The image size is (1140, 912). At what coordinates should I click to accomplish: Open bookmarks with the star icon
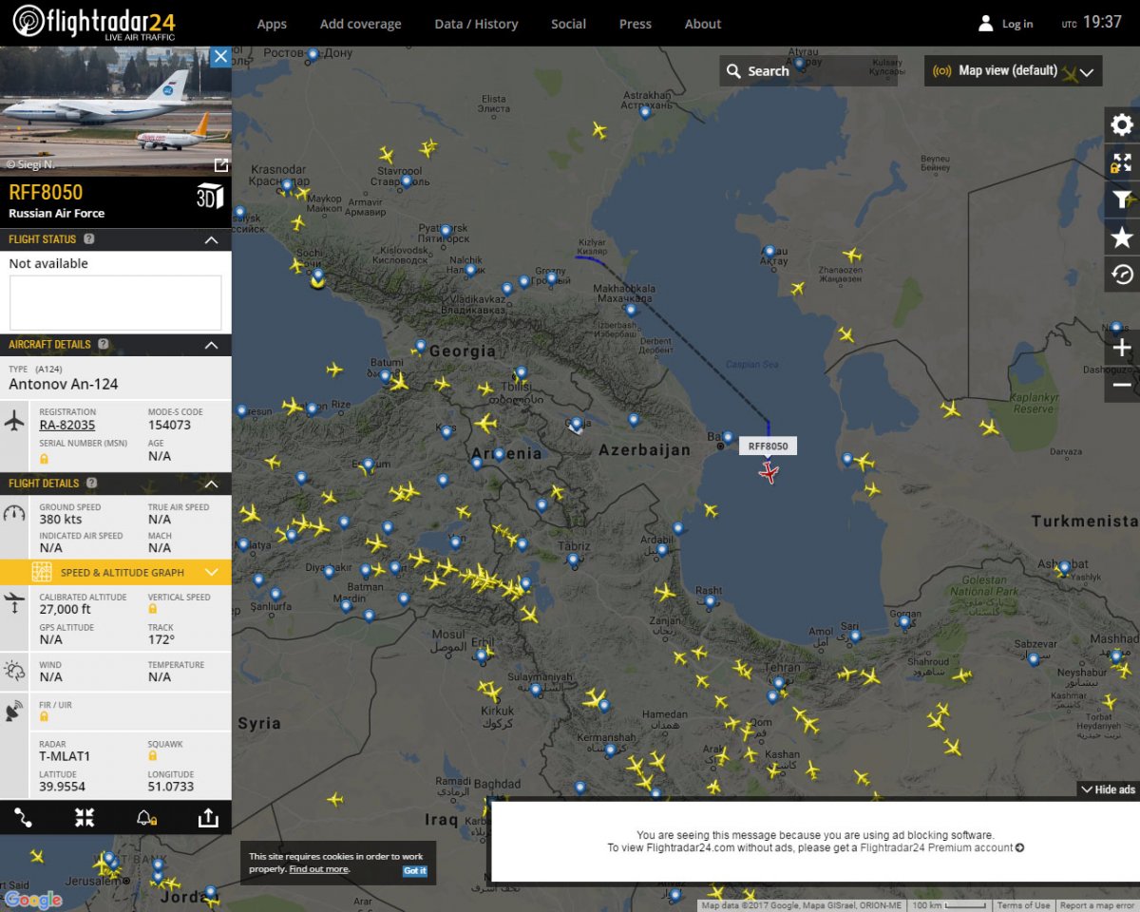1122,237
